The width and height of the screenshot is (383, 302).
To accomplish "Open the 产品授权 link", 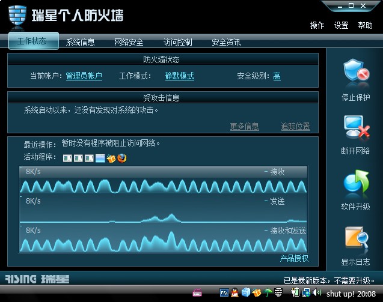I will [294, 258].
